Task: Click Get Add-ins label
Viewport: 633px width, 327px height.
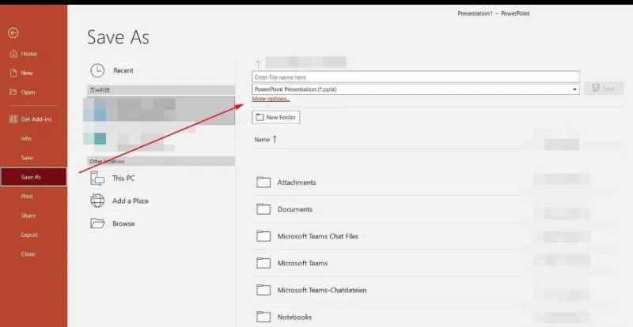Action: point(36,119)
